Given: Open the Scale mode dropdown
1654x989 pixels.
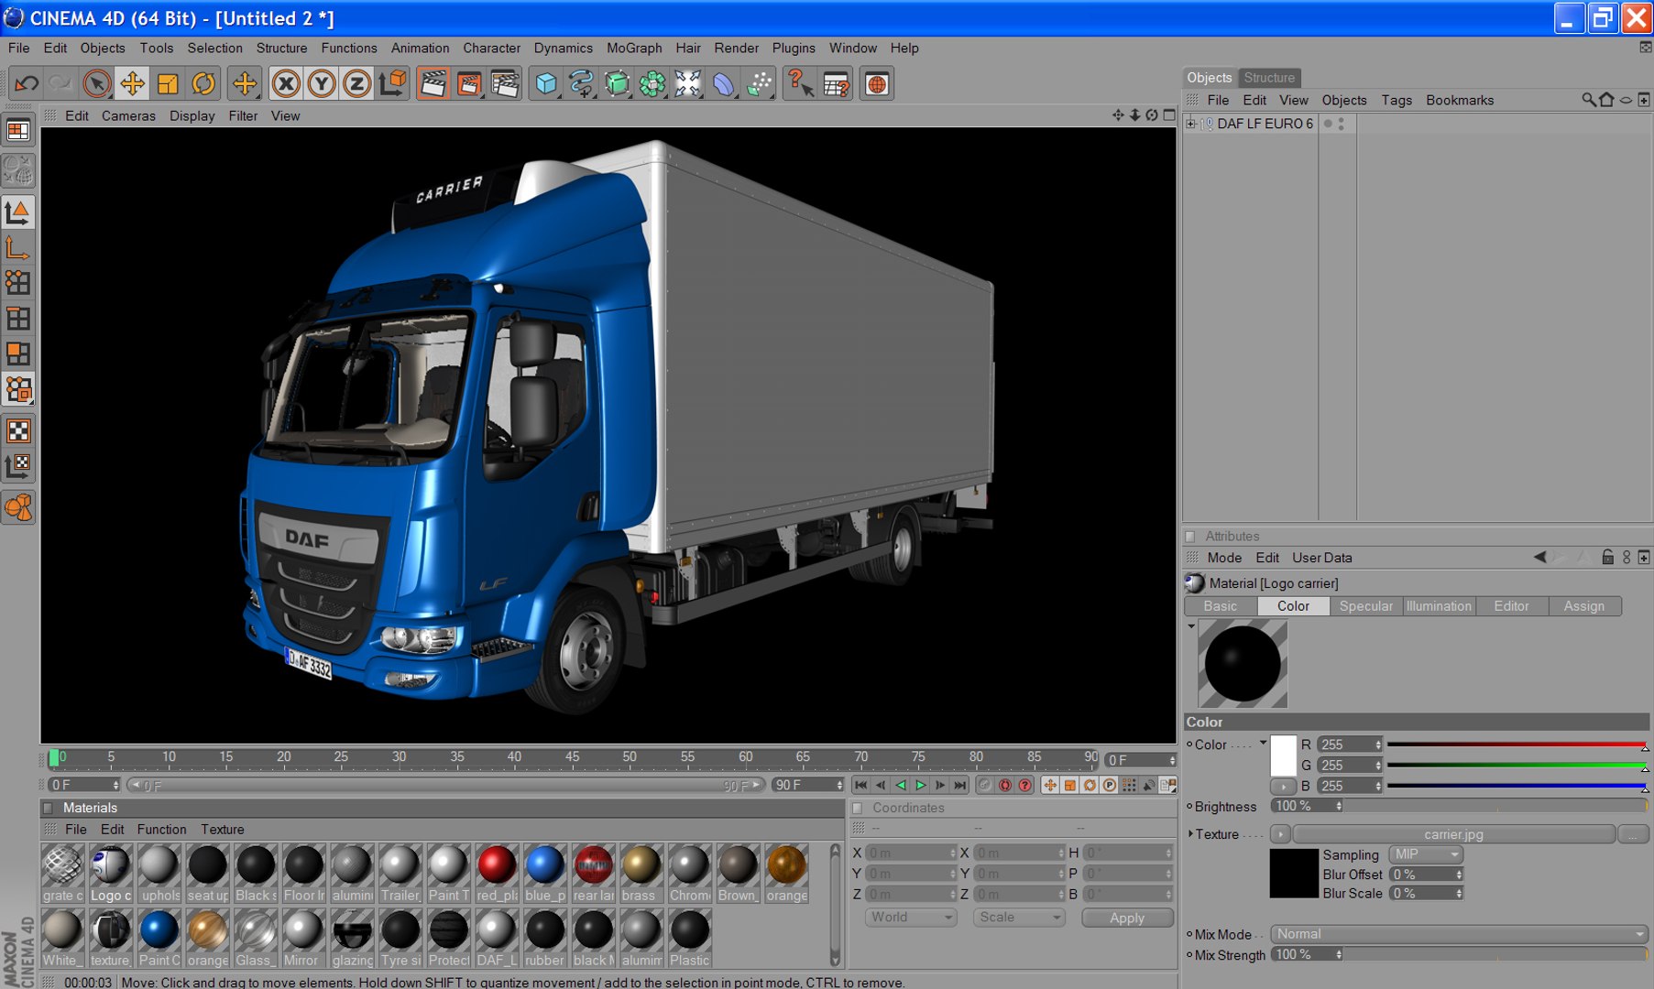Looking at the screenshot, I should tap(1019, 918).
